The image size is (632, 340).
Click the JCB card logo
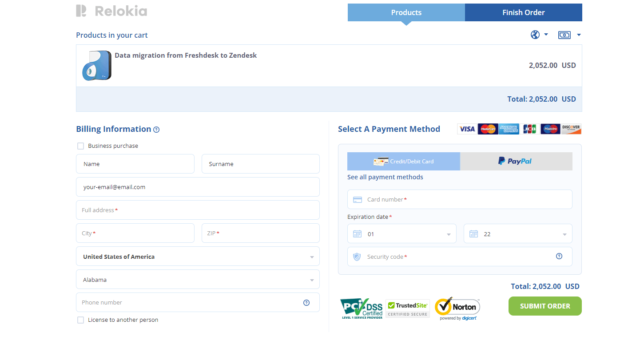click(529, 129)
